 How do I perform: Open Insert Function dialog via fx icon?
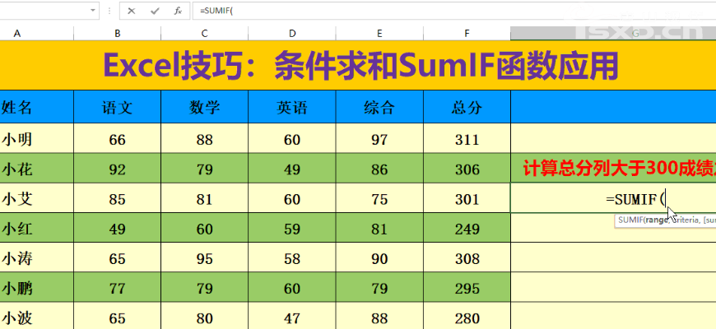tap(177, 12)
